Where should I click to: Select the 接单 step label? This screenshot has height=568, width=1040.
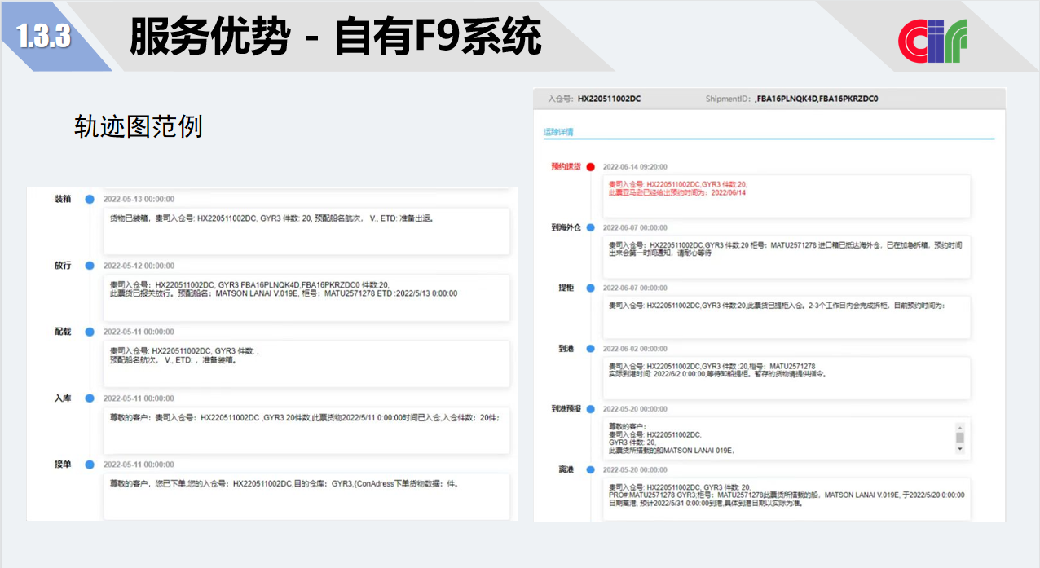[63, 465]
